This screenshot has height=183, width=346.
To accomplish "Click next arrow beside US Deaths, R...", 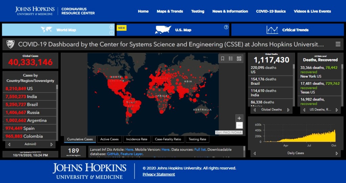I will [337, 110].
